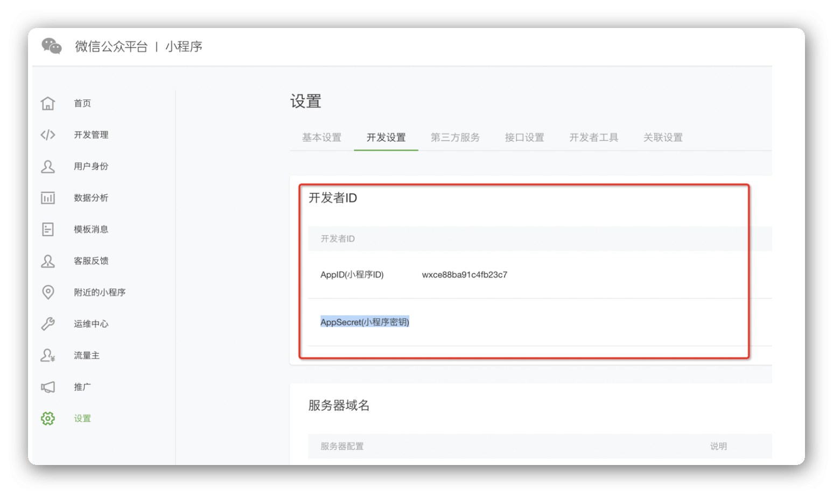Click the AppID value wxce88ba91c4fb23c7
Image resolution: width=833 pixels, height=493 pixels.
[464, 274]
